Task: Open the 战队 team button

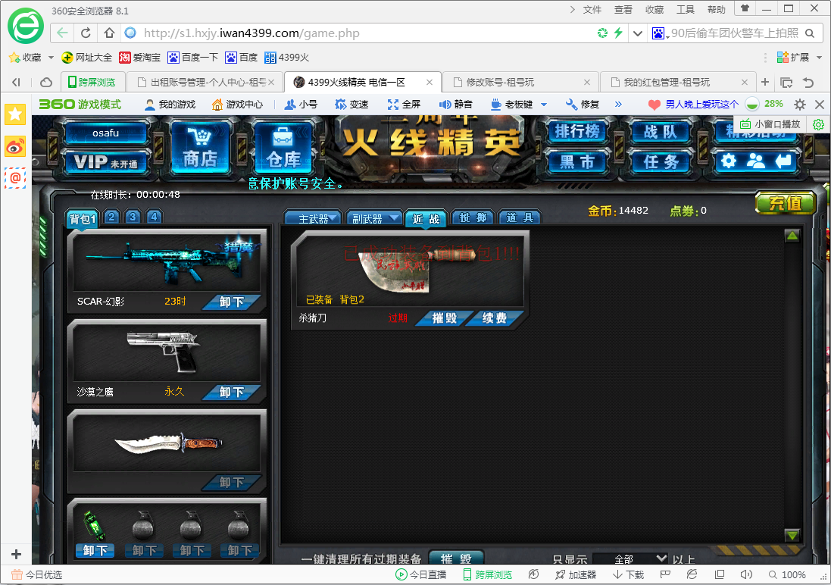Action: click(x=661, y=132)
